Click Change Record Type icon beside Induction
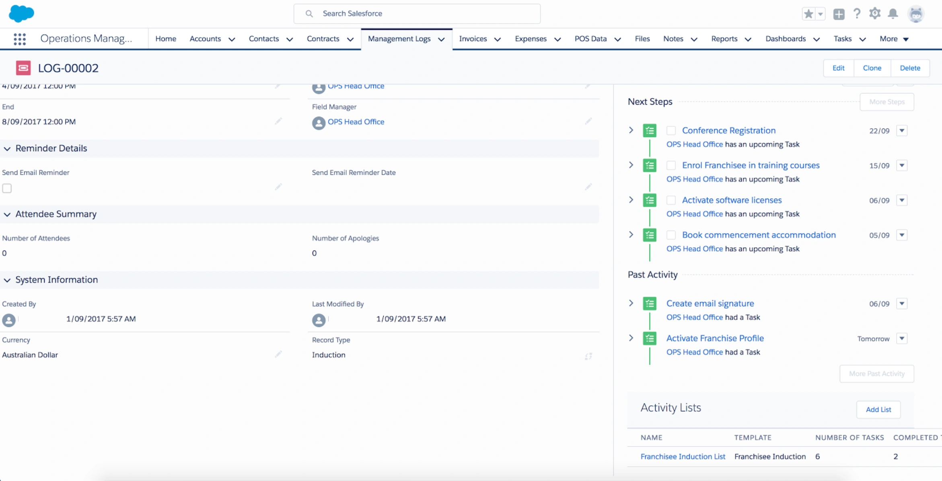Screen dimensions: 942x481 [588, 356]
